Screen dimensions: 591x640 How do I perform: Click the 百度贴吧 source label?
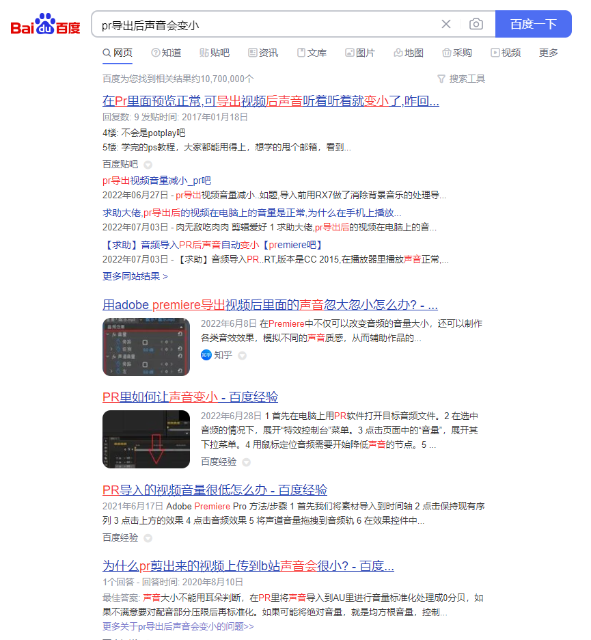click(x=120, y=164)
